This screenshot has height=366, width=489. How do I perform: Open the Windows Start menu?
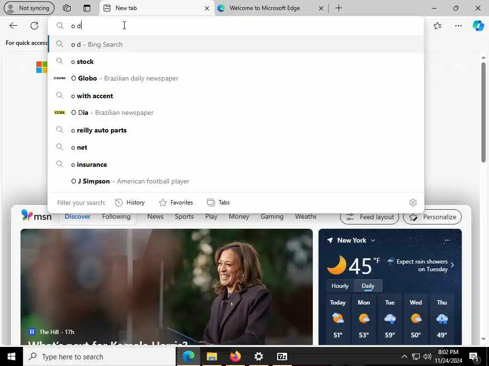[x=11, y=356]
